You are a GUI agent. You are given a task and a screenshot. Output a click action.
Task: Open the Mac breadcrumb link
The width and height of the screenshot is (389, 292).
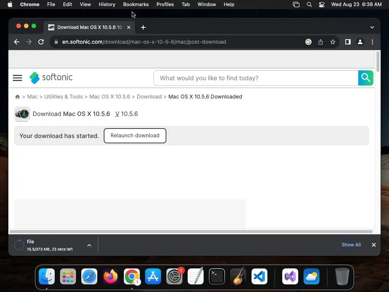32,97
